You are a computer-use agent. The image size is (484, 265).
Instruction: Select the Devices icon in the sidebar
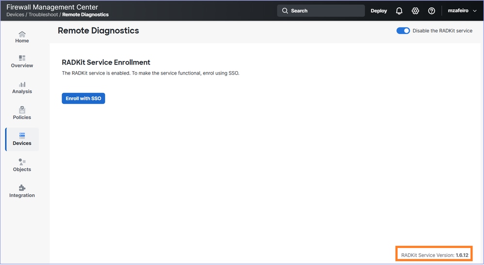coord(22,136)
